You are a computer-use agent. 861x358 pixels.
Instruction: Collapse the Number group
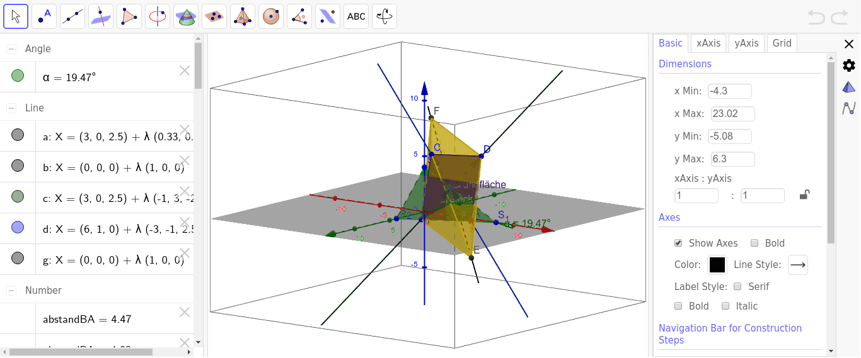point(11,291)
